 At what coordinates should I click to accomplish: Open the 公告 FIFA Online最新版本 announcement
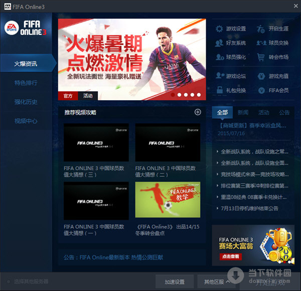click(113, 257)
